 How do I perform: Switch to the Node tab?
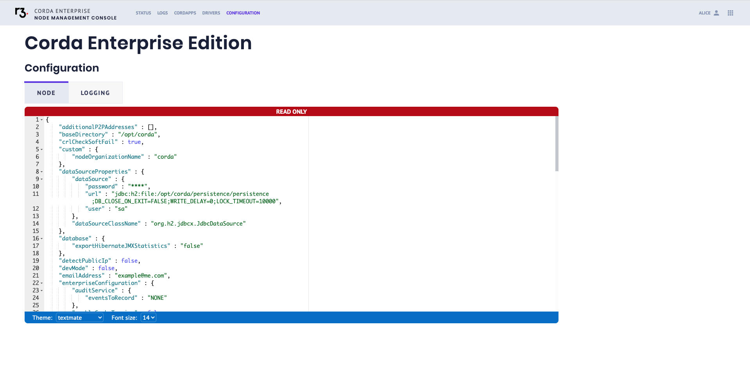(x=47, y=93)
